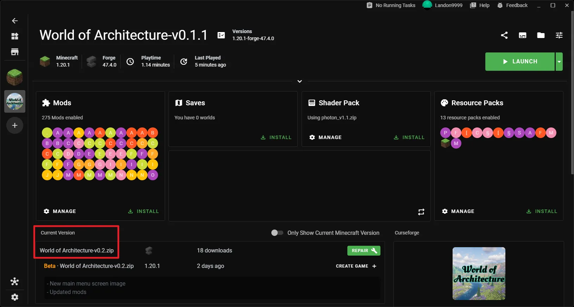Manage resource packs
This screenshot has width=574, height=307.
click(x=458, y=211)
